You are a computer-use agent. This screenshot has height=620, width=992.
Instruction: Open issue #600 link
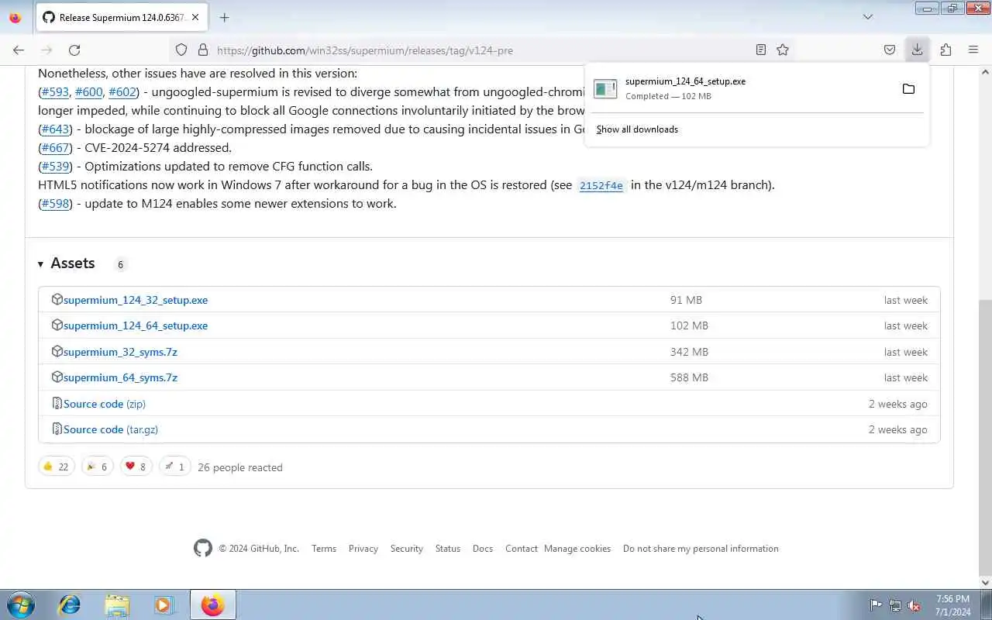point(88,91)
